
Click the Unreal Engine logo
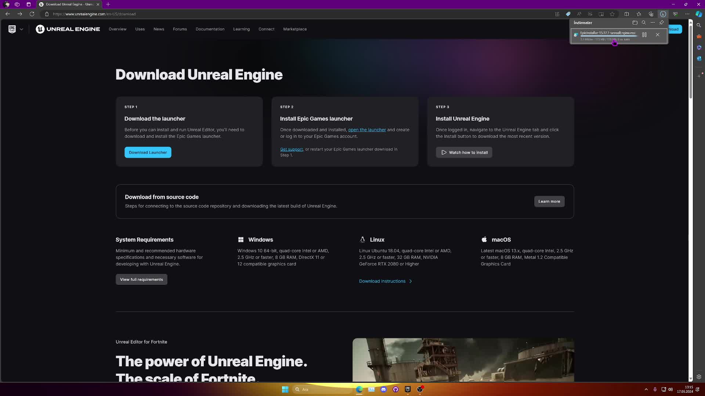click(x=68, y=29)
